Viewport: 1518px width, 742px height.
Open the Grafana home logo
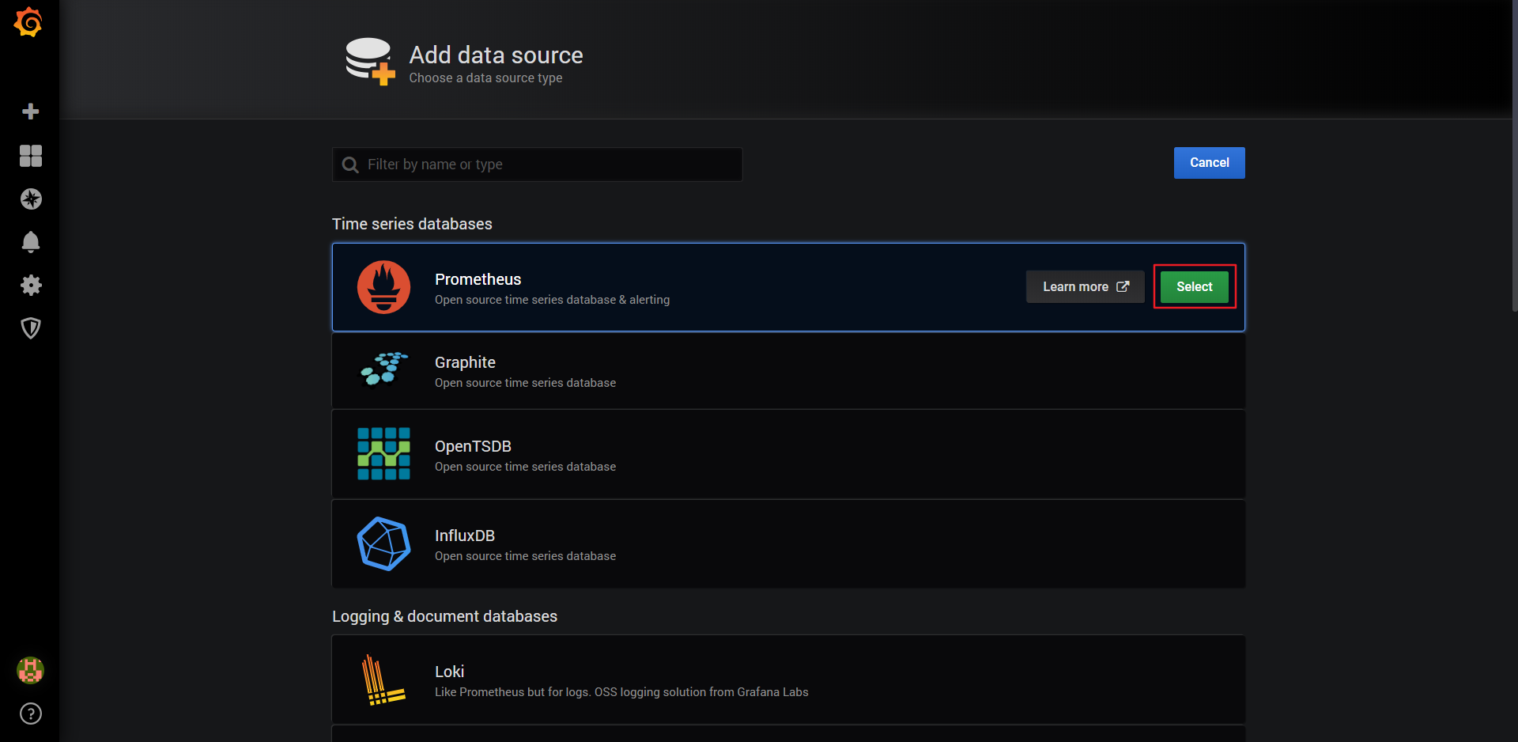28,22
